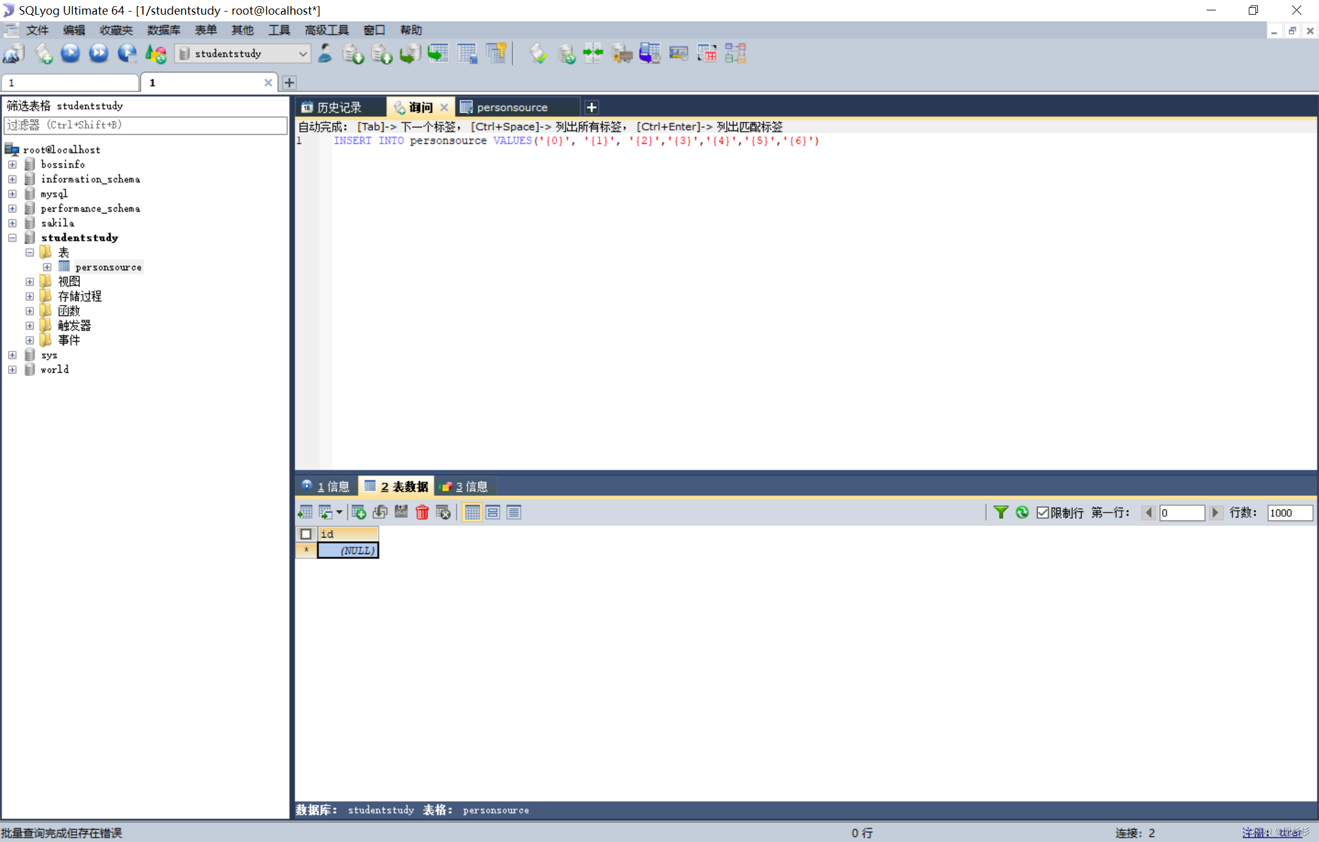Add a new query tab with plus button

point(591,107)
